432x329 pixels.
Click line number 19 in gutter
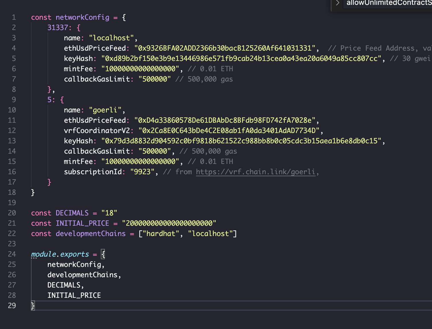(12, 203)
